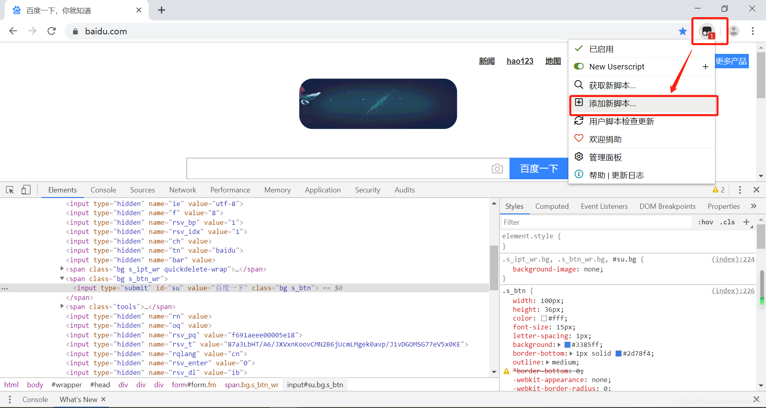Toggle the 已启用 enabled checkmark
This screenshot has height=408, width=766.
579,49
